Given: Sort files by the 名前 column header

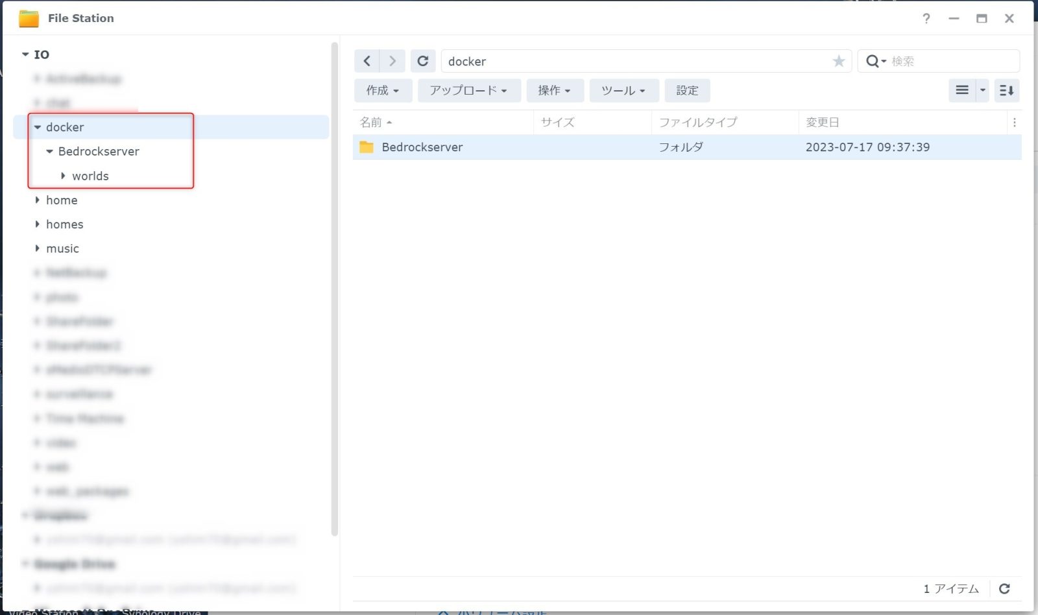Looking at the screenshot, I should click(372, 122).
